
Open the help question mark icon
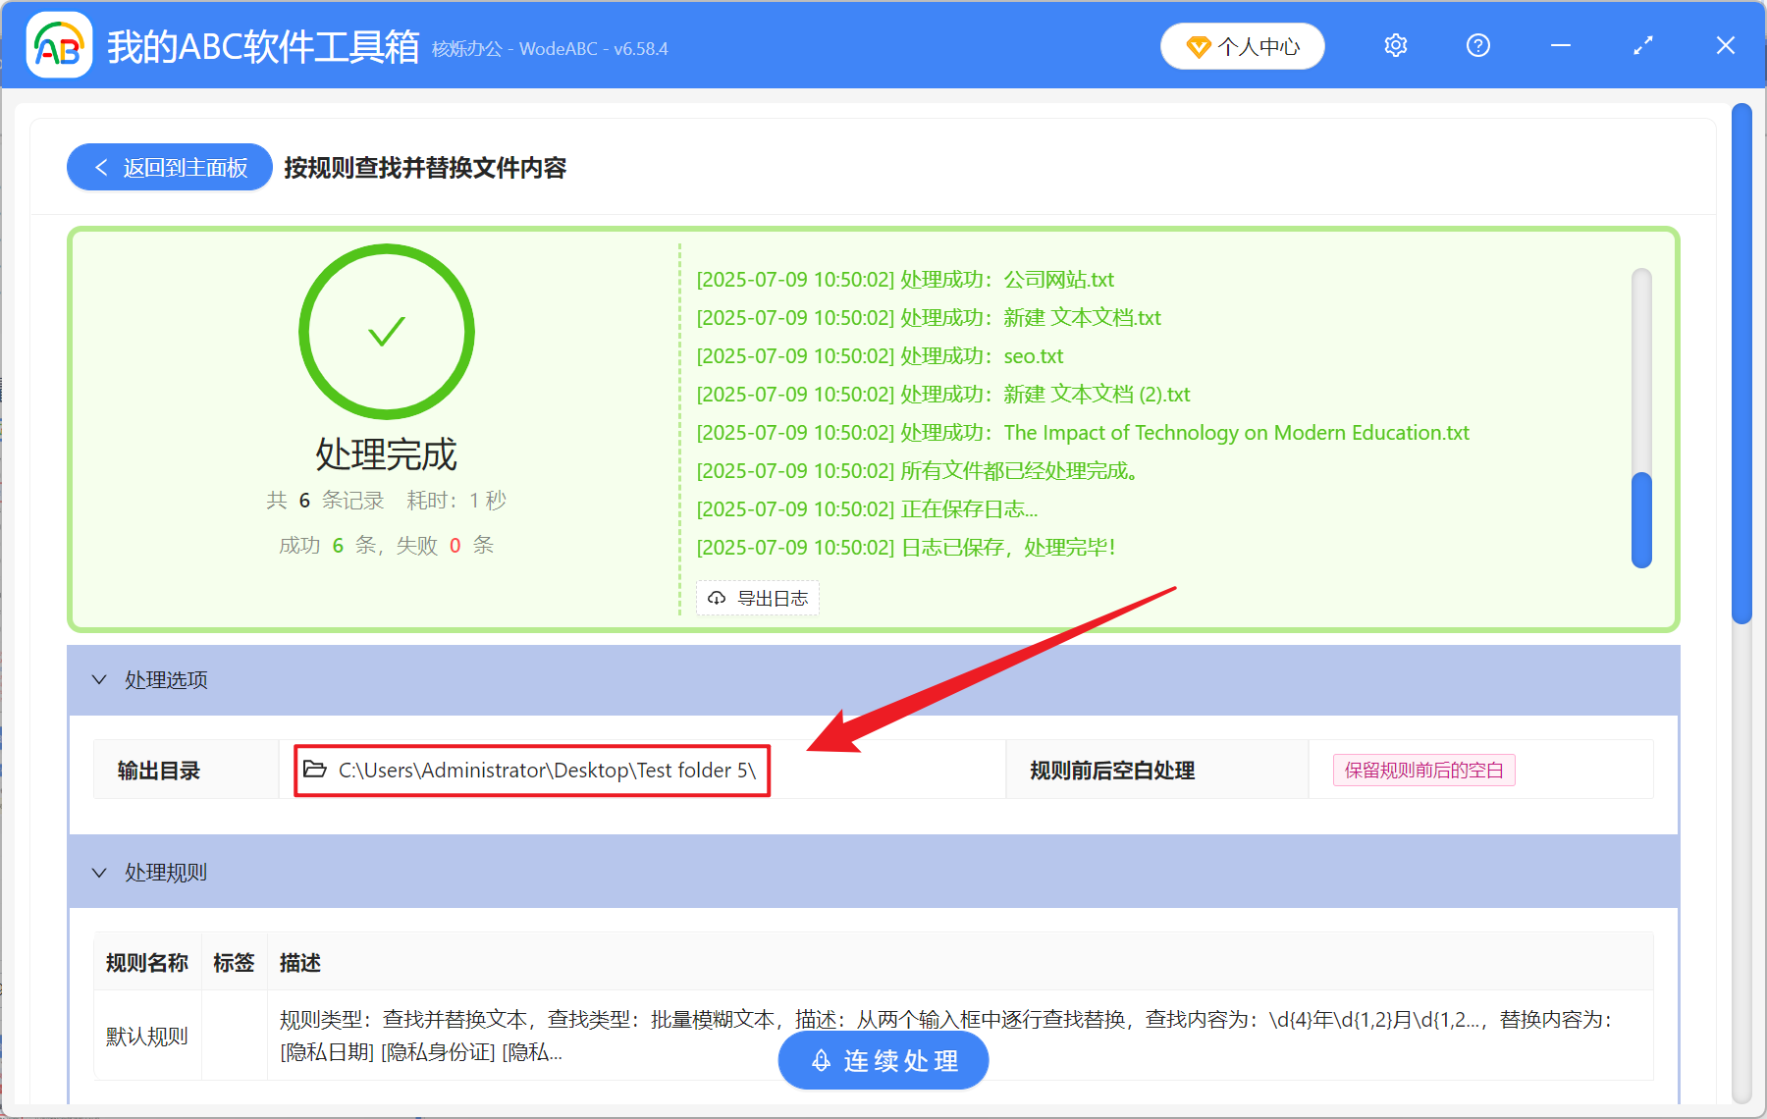coord(1477,45)
